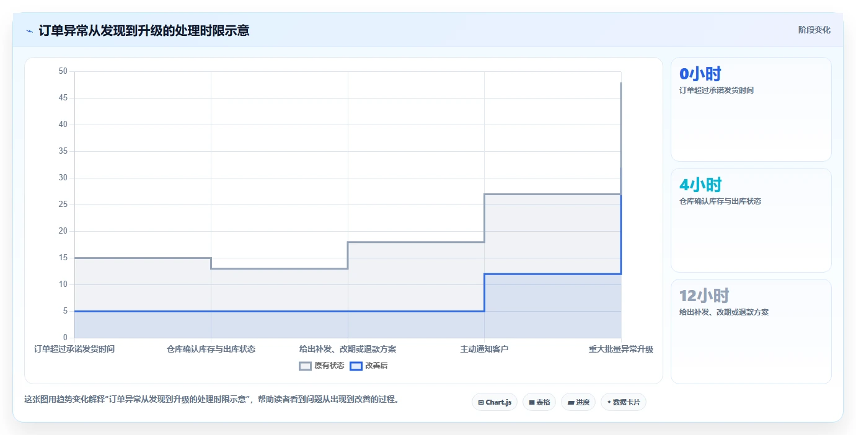Click the 阶段变化 label in header
This screenshot has height=435, width=856.
click(814, 30)
